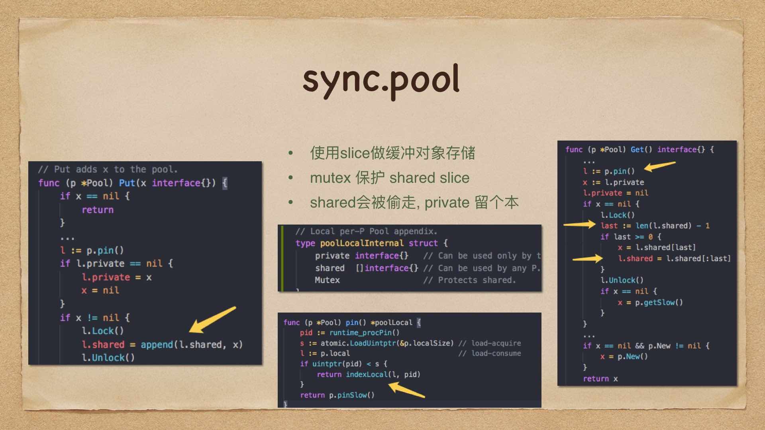Click the bullet dot before 使用slice做缓冲对象存储
Viewport: 765px width, 430px height.
coord(290,153)
